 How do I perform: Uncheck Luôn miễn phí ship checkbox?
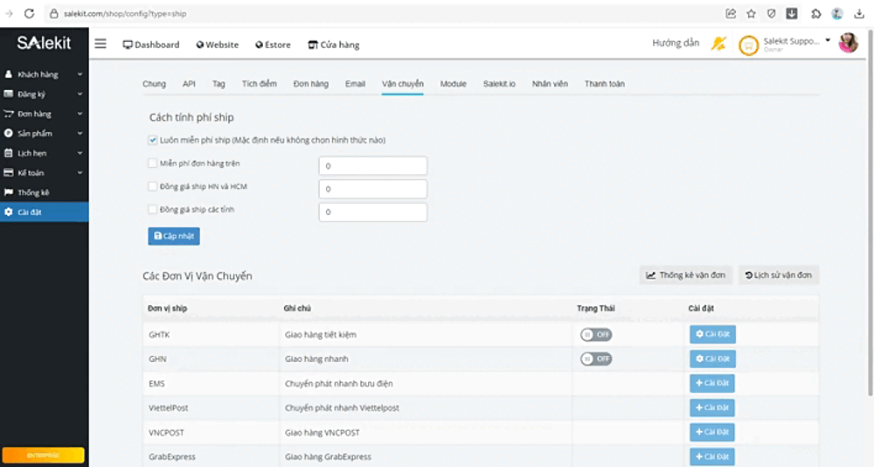pyautogui.click(x=153, y=140)
